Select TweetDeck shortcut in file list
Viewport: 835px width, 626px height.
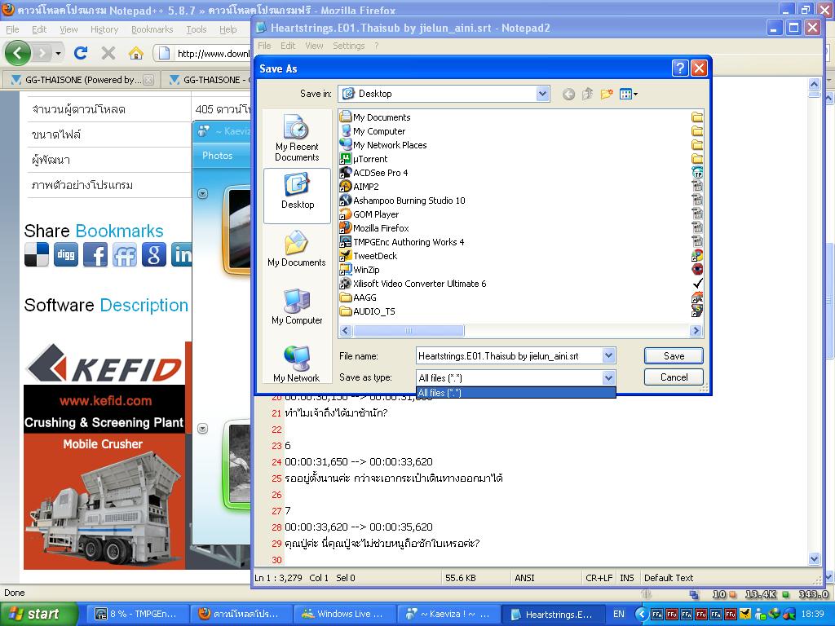point(369,255)
